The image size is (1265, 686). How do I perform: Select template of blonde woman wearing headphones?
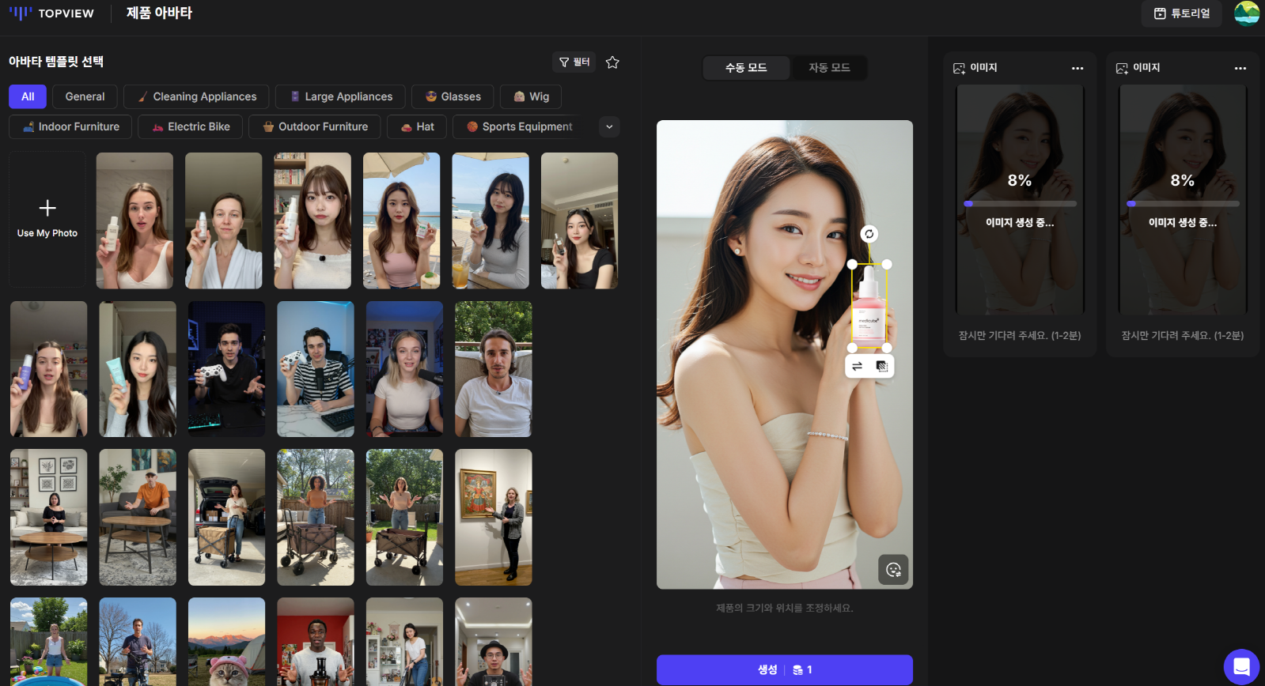(404, 369)
